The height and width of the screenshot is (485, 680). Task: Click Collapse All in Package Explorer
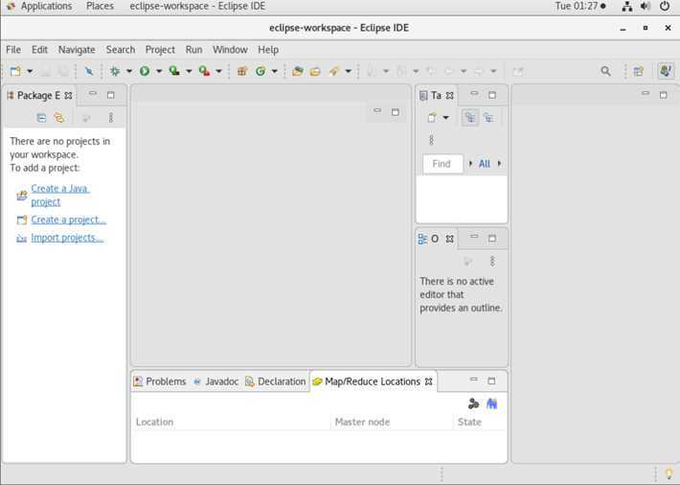[41, 118]
